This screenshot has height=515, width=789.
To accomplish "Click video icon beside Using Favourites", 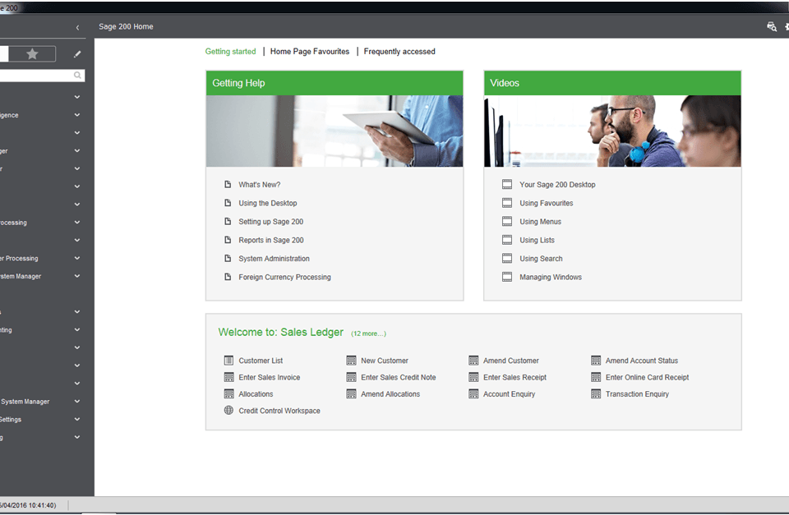I will point(507,203).
